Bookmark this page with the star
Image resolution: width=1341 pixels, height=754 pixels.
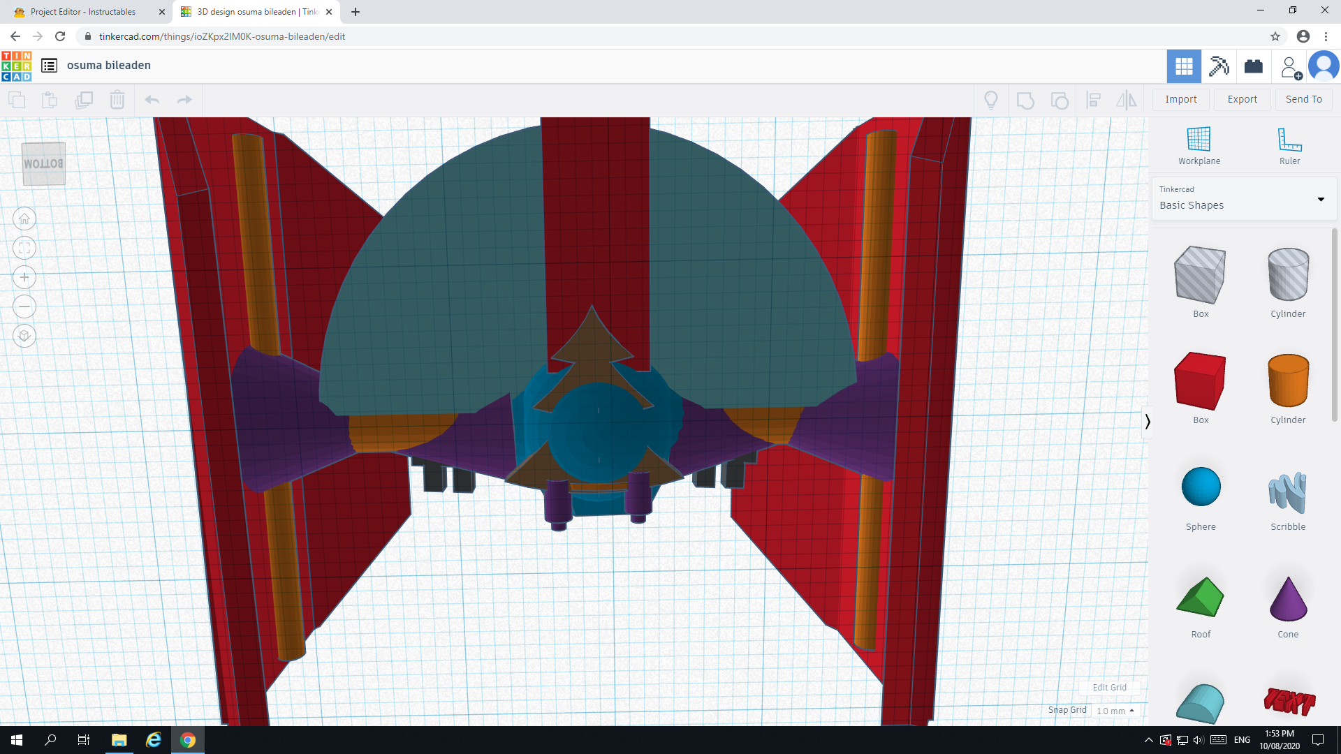pos(1275,36)
